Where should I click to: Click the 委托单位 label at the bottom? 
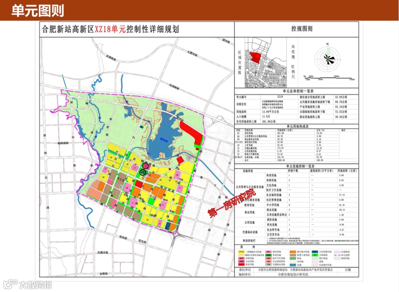pyautogui.click(x=245, y=270)
